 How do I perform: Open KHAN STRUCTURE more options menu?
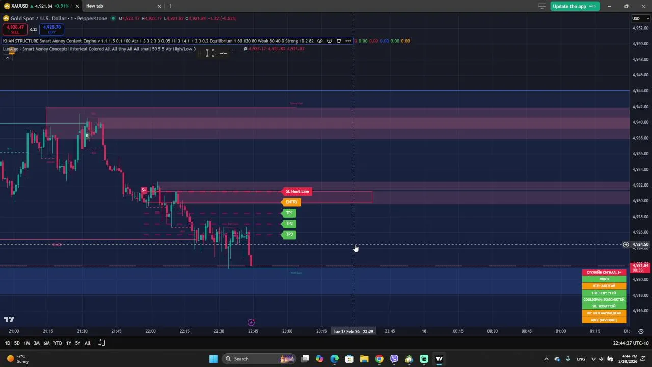coord(348,41)
